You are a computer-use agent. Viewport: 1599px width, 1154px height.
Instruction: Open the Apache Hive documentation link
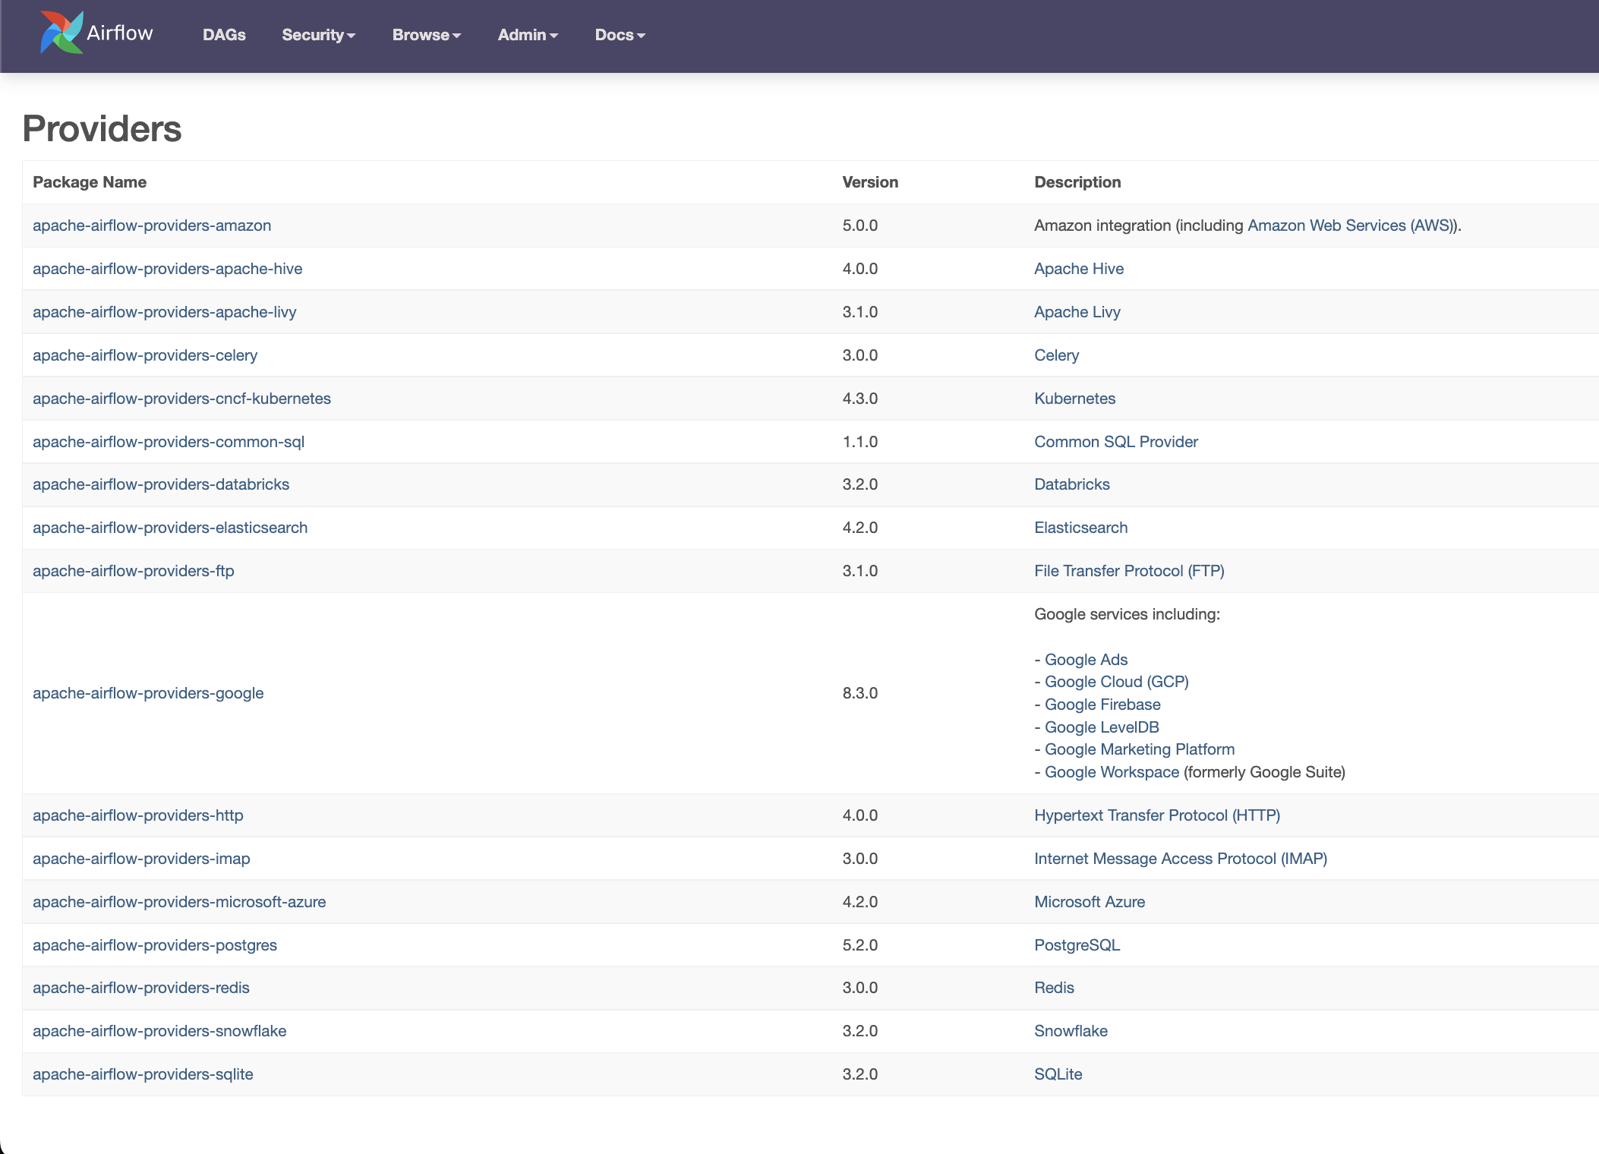1079,269
